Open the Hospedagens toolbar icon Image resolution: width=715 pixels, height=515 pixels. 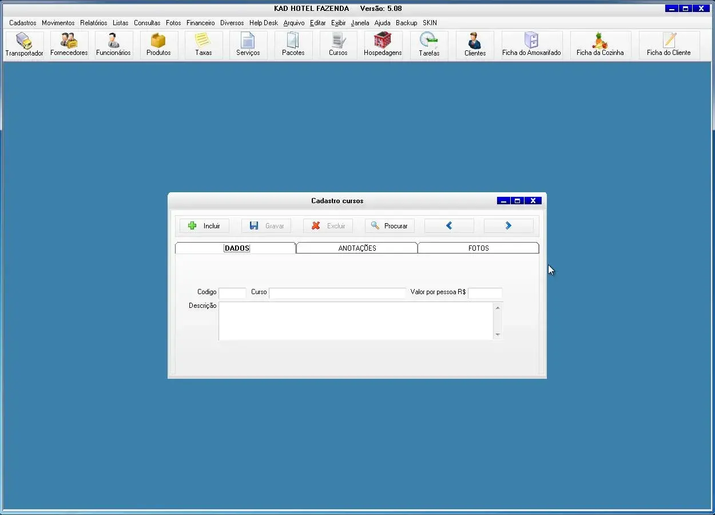383,45
